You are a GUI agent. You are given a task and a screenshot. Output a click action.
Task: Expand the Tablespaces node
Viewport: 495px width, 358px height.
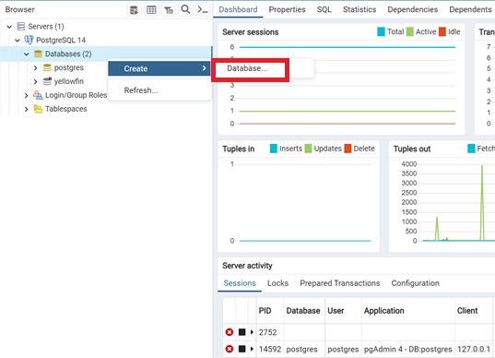coord(27,109)
